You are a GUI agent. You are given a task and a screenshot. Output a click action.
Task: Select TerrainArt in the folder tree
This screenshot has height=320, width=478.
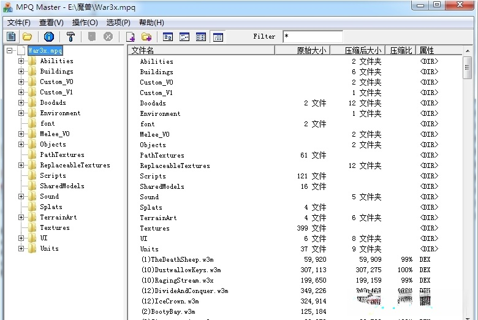(x=59, y=217)
